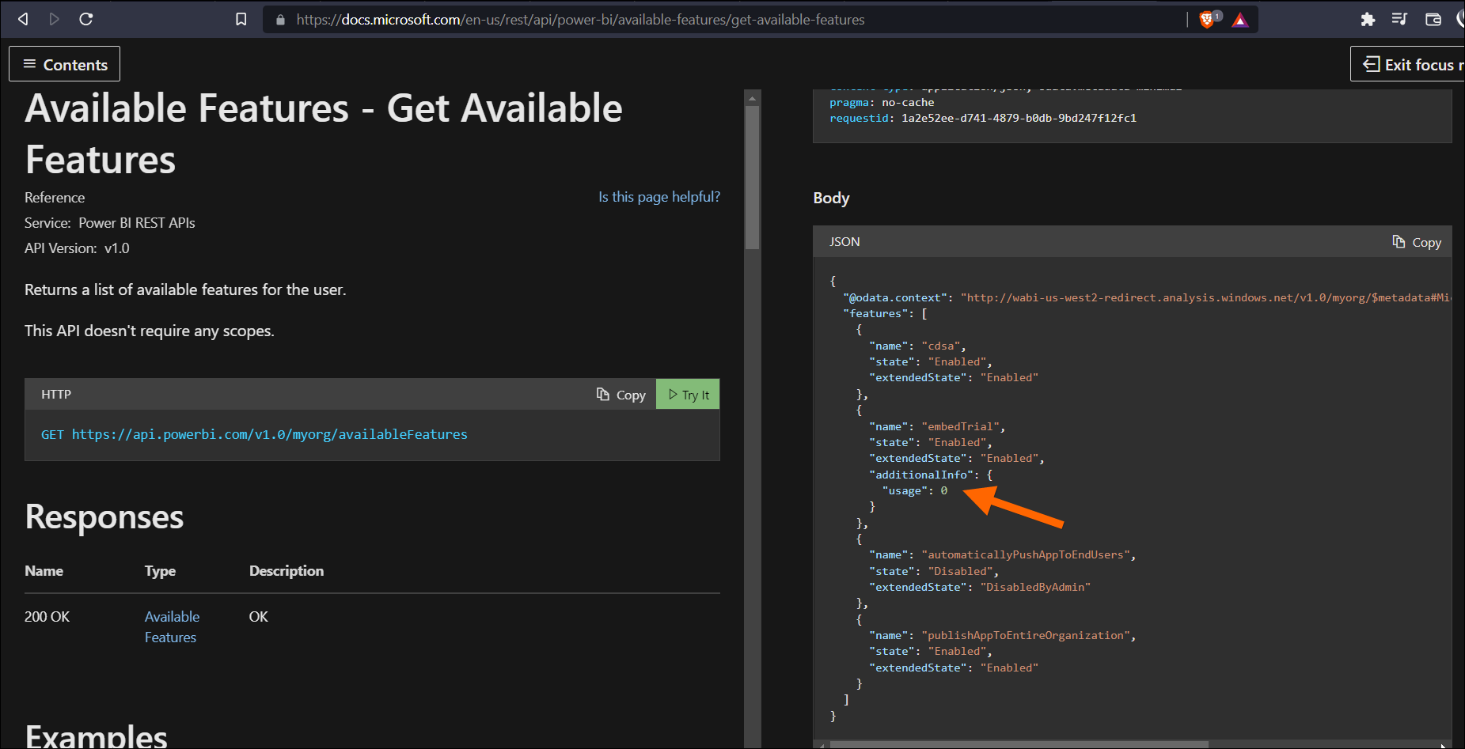Viewport: 1465px width, 749px height.
Task: Open the Brave Wallet icon
Action: (x=1433, y=20)
